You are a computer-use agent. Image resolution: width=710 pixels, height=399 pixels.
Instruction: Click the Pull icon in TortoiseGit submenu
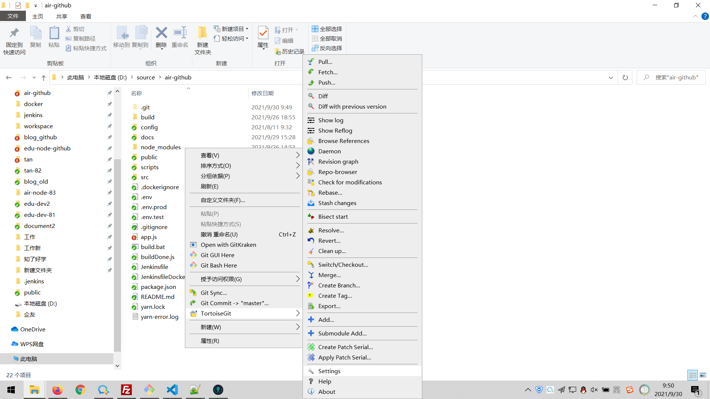tap(311, 62)
